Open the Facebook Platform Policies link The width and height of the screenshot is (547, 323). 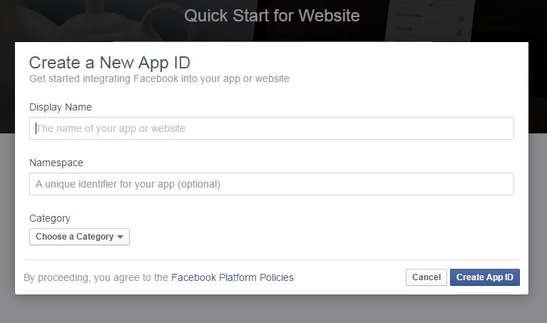(x=232, y=277)
